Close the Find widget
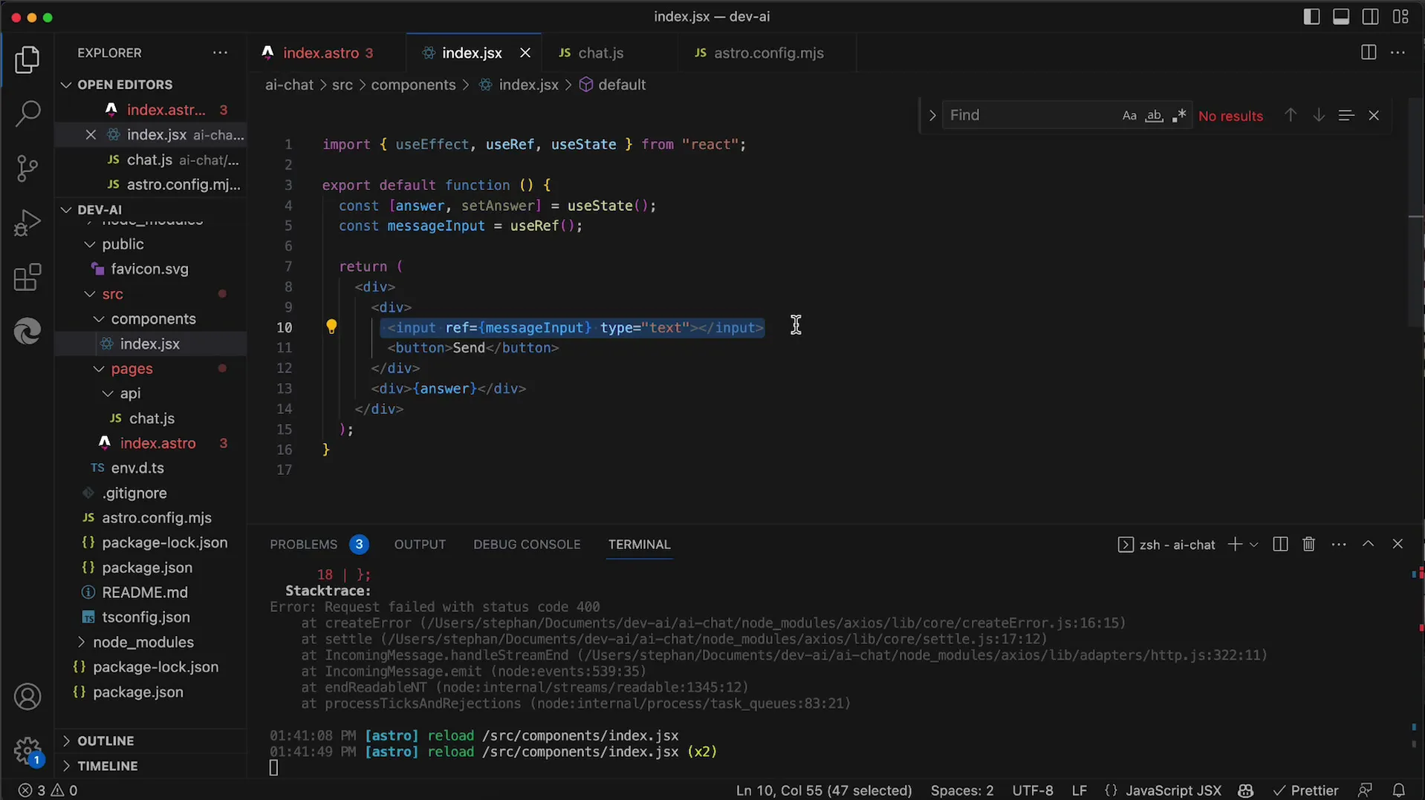The height and width of the screenshot is (800, 1425). pos(1374,116)
